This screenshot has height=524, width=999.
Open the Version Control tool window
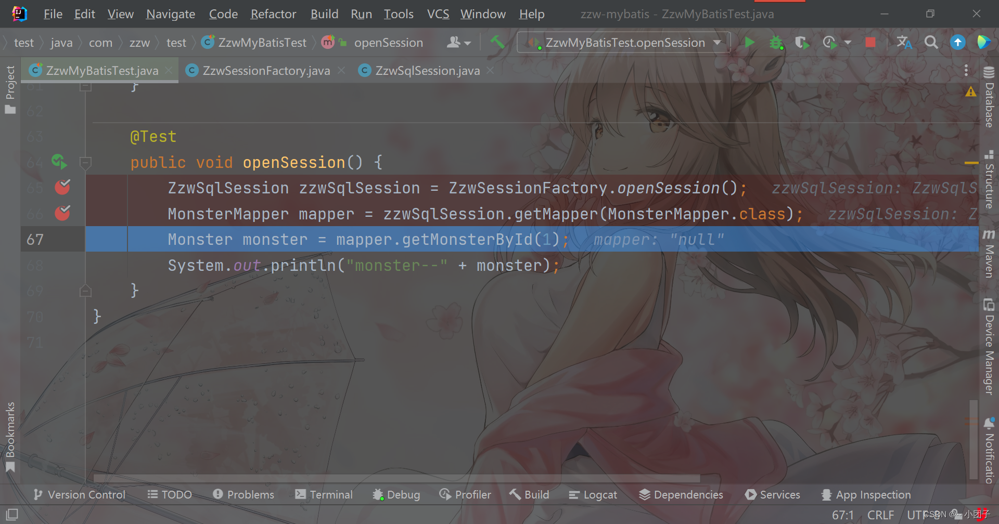[80, 494]
